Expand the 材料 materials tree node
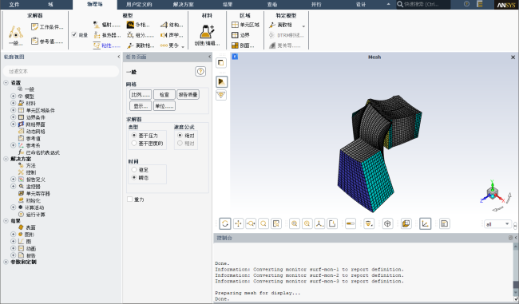Screen dimensions: 519x304 click(x=14, y=103)
